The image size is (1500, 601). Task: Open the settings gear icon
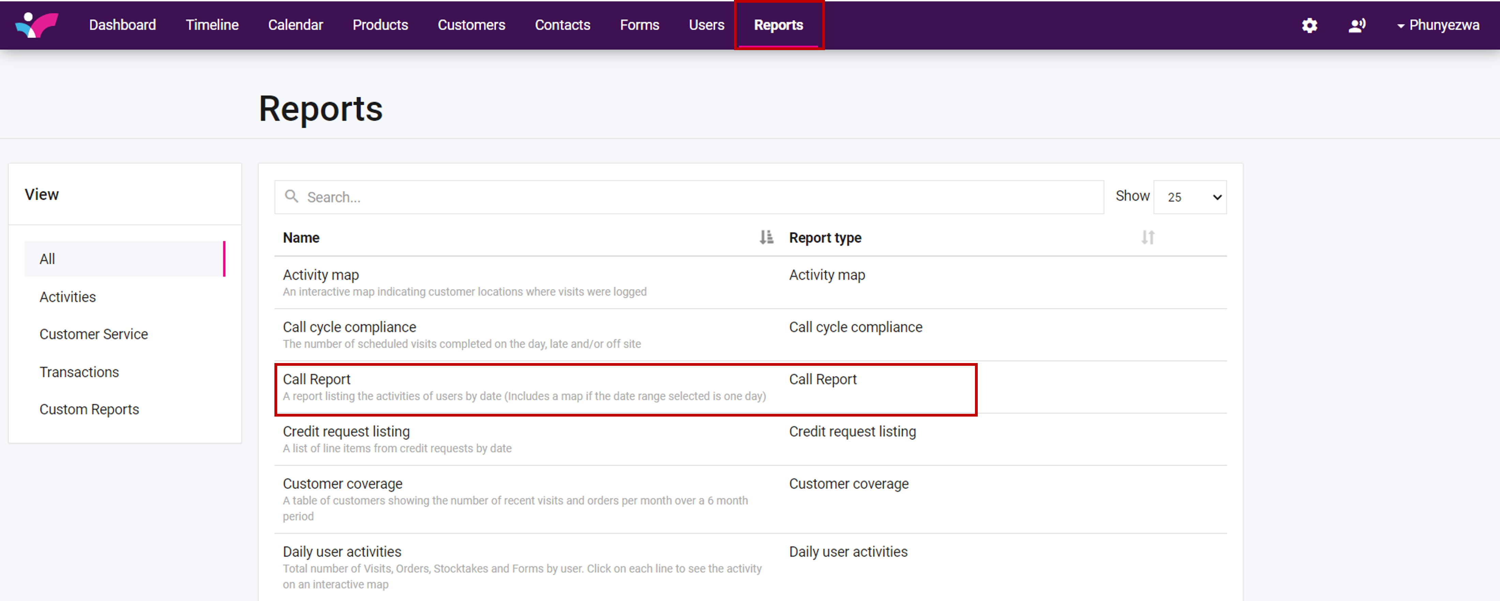[1309, 25]
